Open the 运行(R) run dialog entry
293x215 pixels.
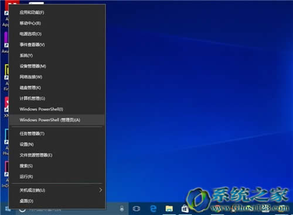[x=57, y=176]
